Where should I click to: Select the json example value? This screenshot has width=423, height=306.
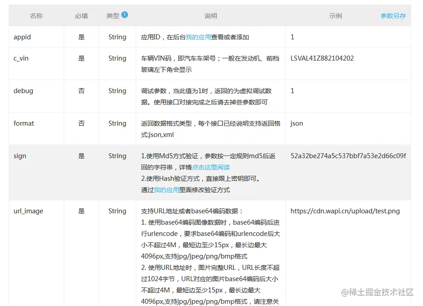coord(297,123)
